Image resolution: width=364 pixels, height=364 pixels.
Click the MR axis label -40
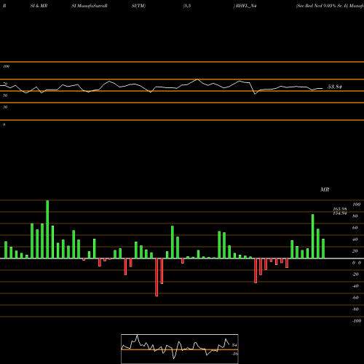point(355,286)
